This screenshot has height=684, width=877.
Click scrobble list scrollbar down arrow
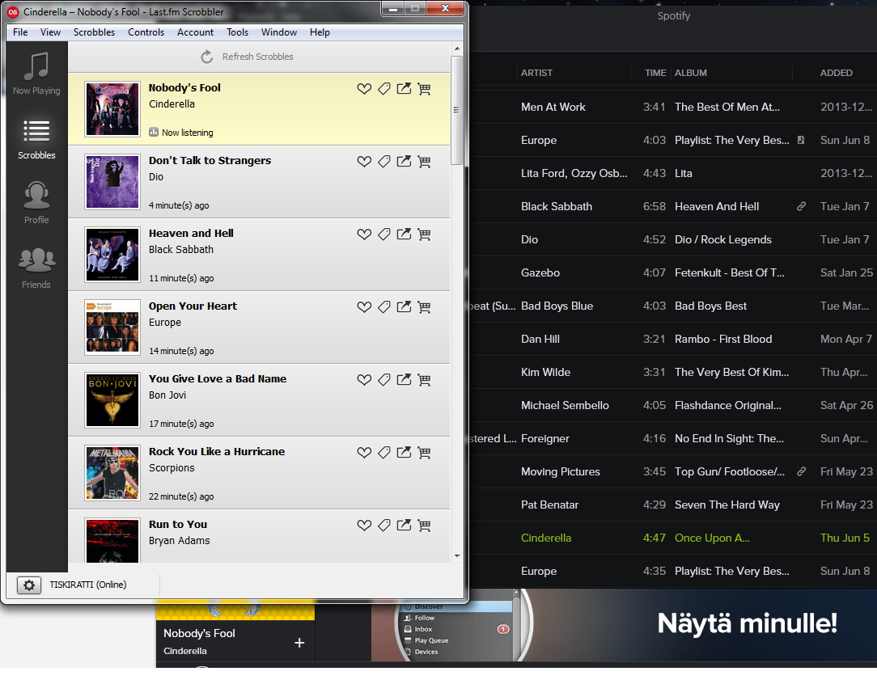click(457, 556)
